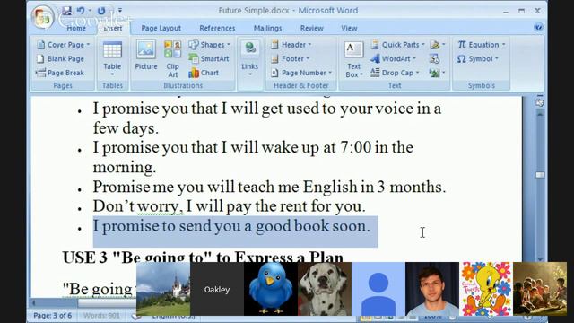Image resolution: width=574 pixels, height=323 pixels.
Task: Select the campfire group participant thumbnail
Action: (x=540, y=289)
